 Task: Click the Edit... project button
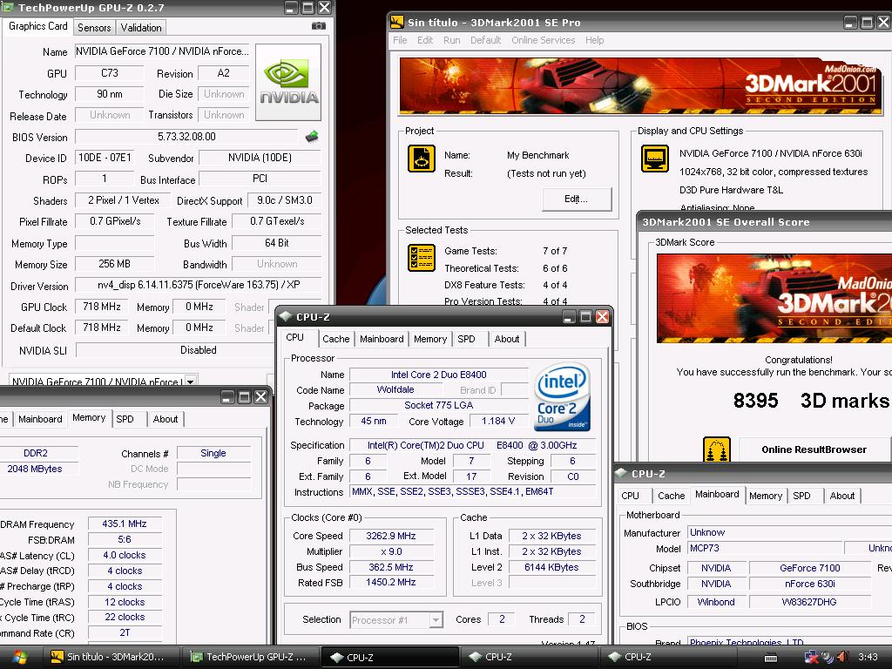(577, 199)
